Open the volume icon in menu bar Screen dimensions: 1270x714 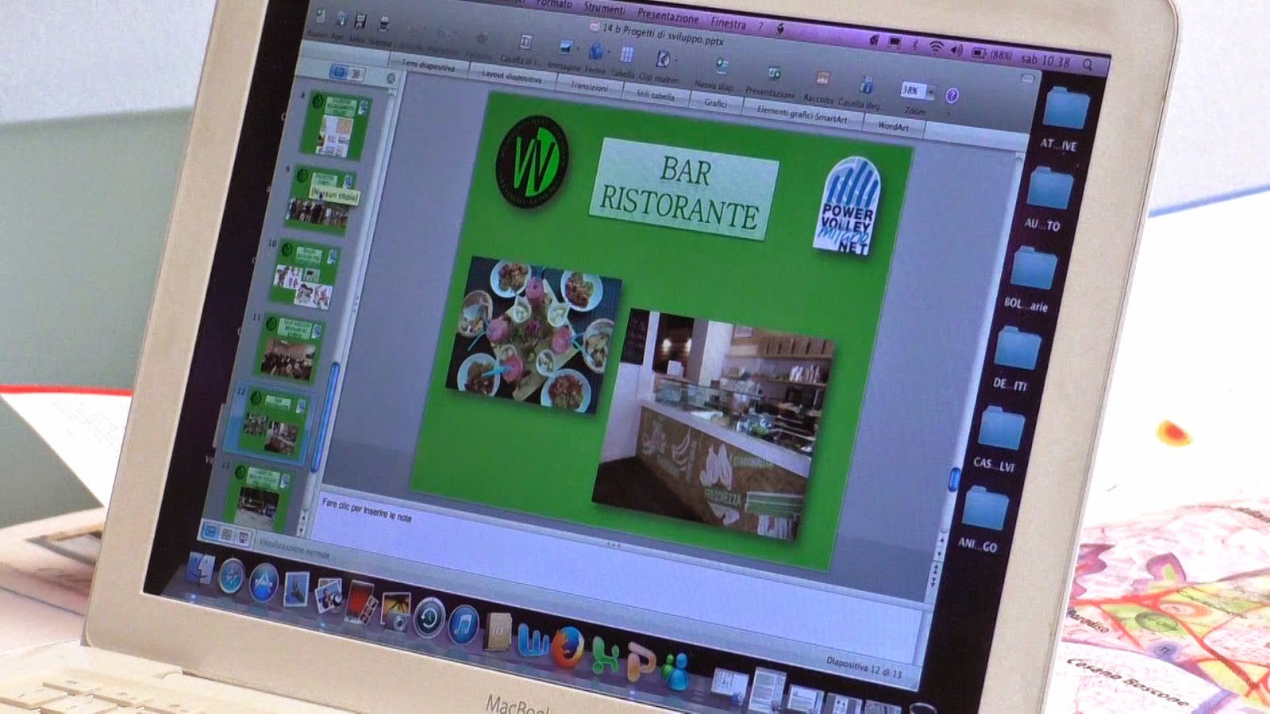(956, 50)
